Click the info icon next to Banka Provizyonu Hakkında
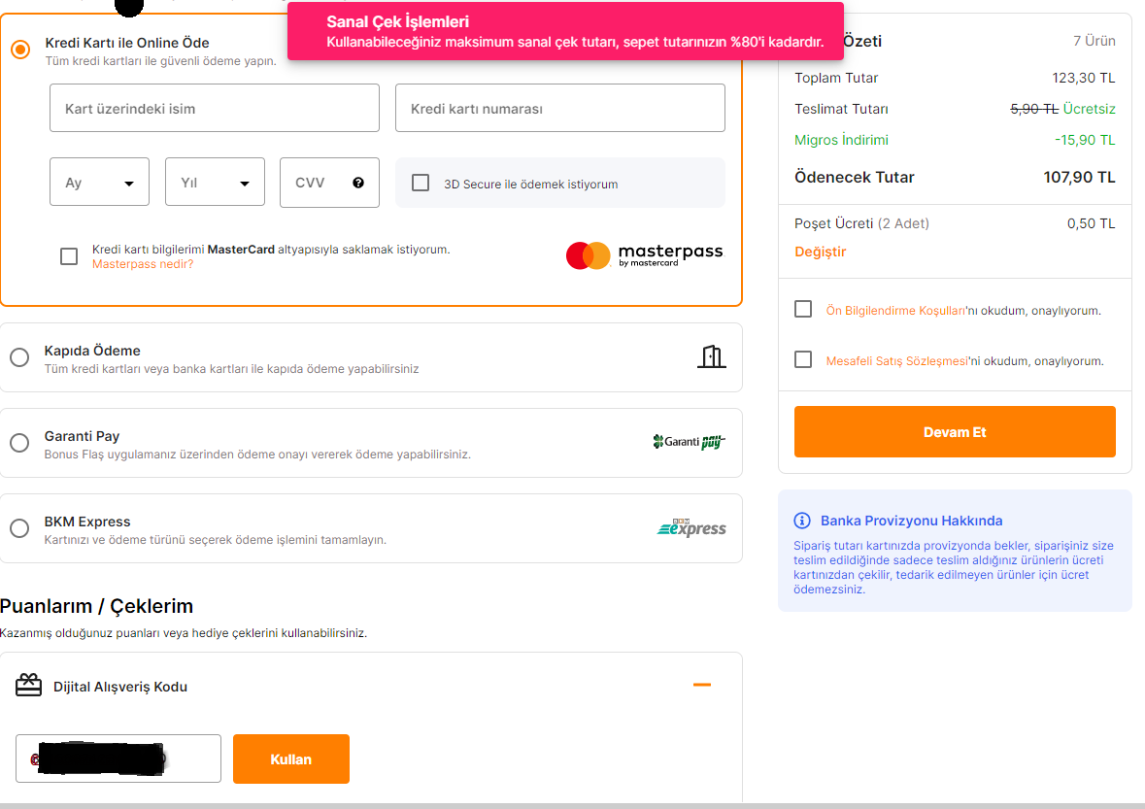 tap(802, 521)
